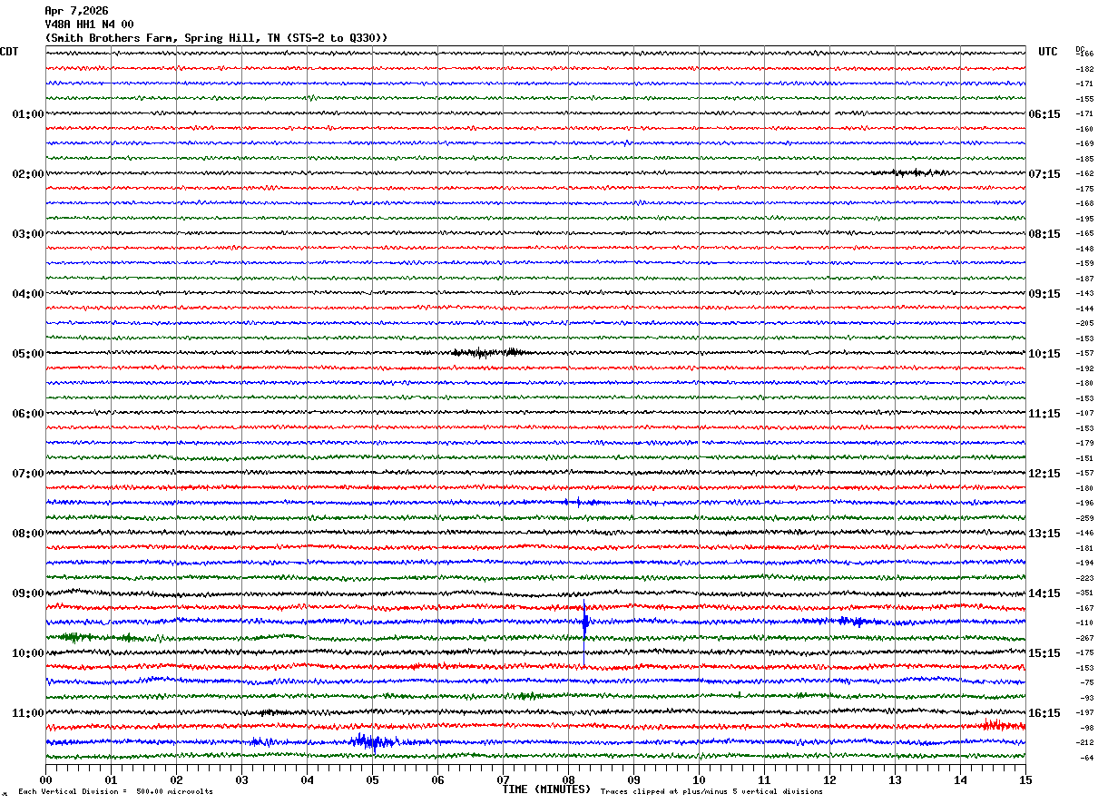Screen dimensions: 1098x804
Task: Click the 08 tick on the minutes axis
Action: [x=568, y=779]
